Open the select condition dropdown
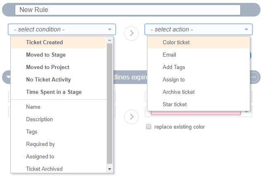 coord(62,29)
